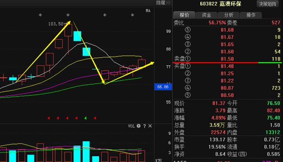Click the 收益(四) value 0.585

[273, 154]
